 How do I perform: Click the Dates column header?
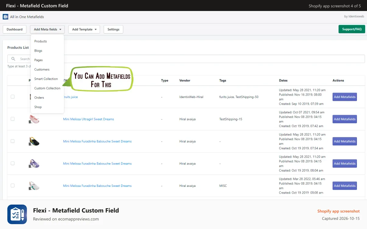(x=283, y=80)
